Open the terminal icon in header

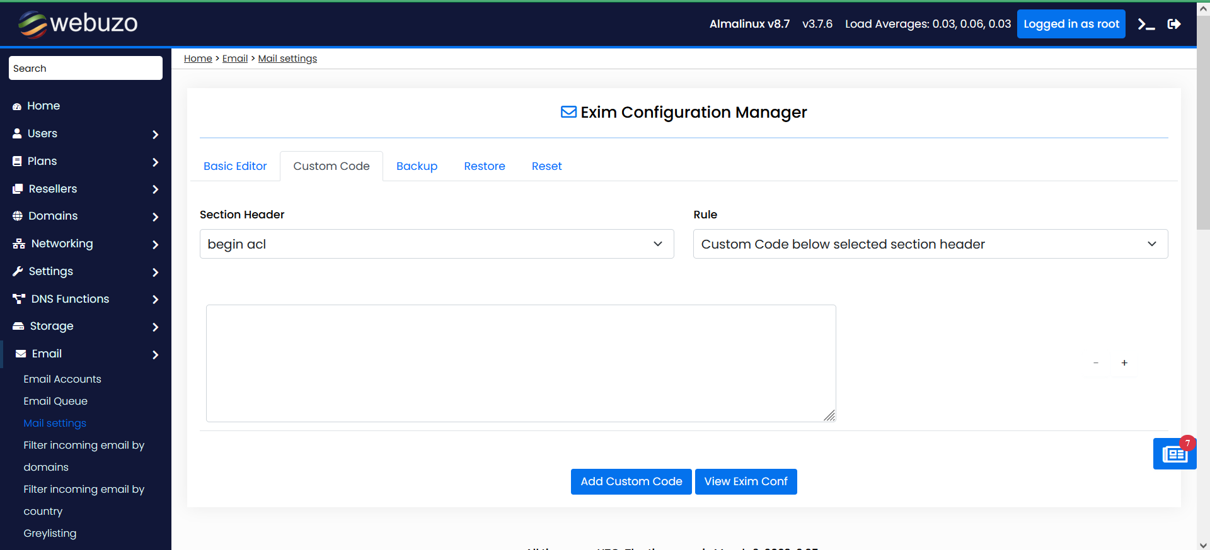point(1146,25)
